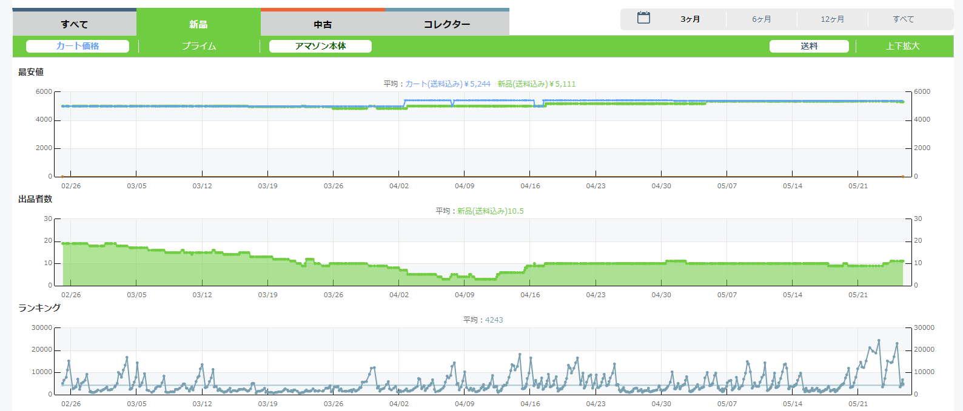Switch to the コレクター tab
The image size is (963, 411).
[446, 24]
